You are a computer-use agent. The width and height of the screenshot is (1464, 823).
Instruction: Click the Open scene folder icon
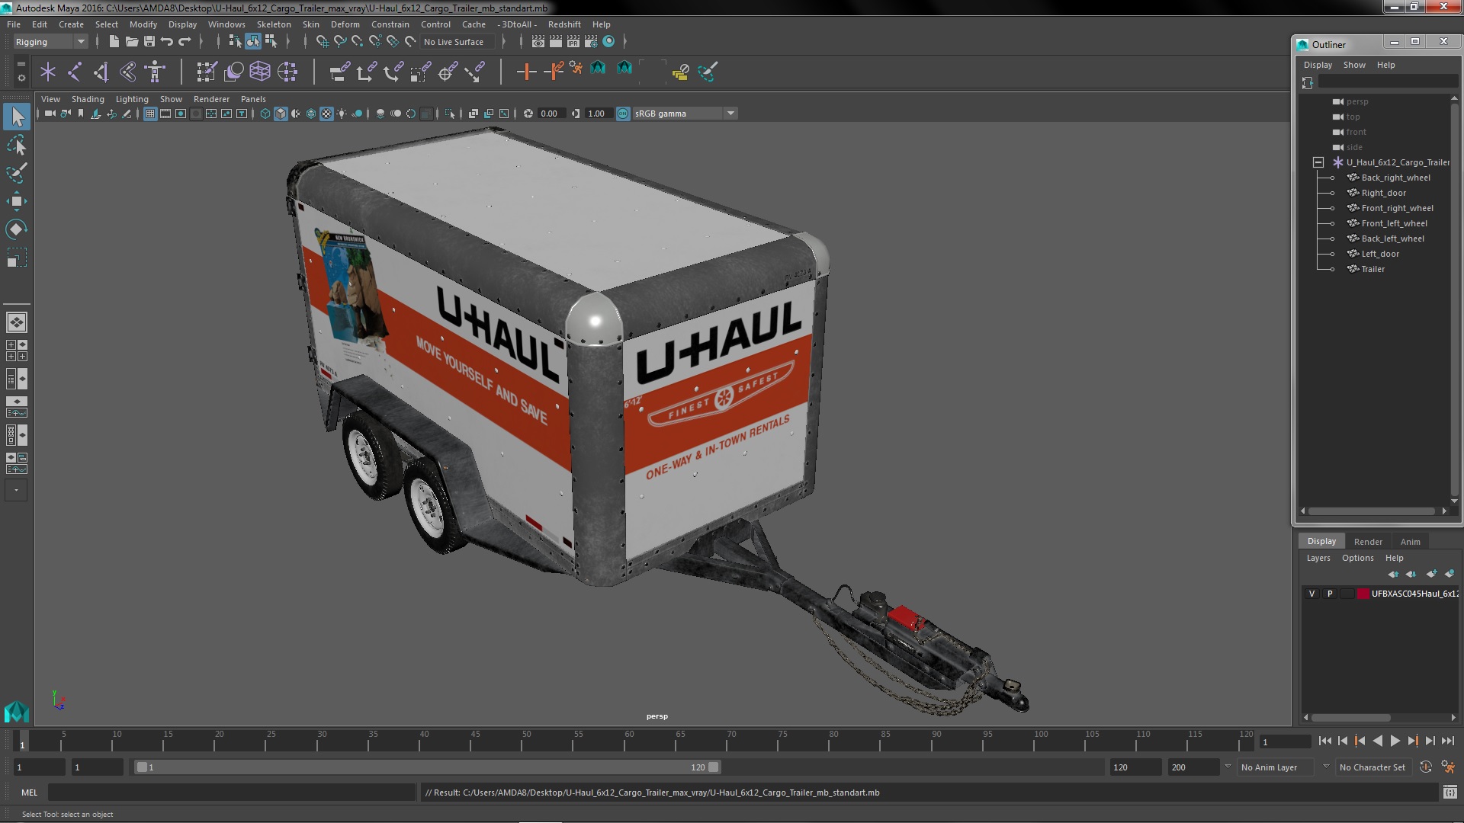pos(132,42)
